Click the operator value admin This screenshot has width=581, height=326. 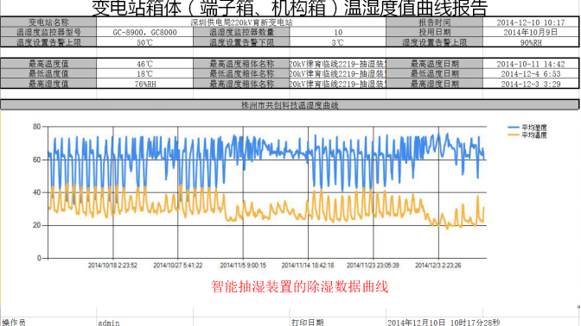pyautogui.click(x=109, y=323)
